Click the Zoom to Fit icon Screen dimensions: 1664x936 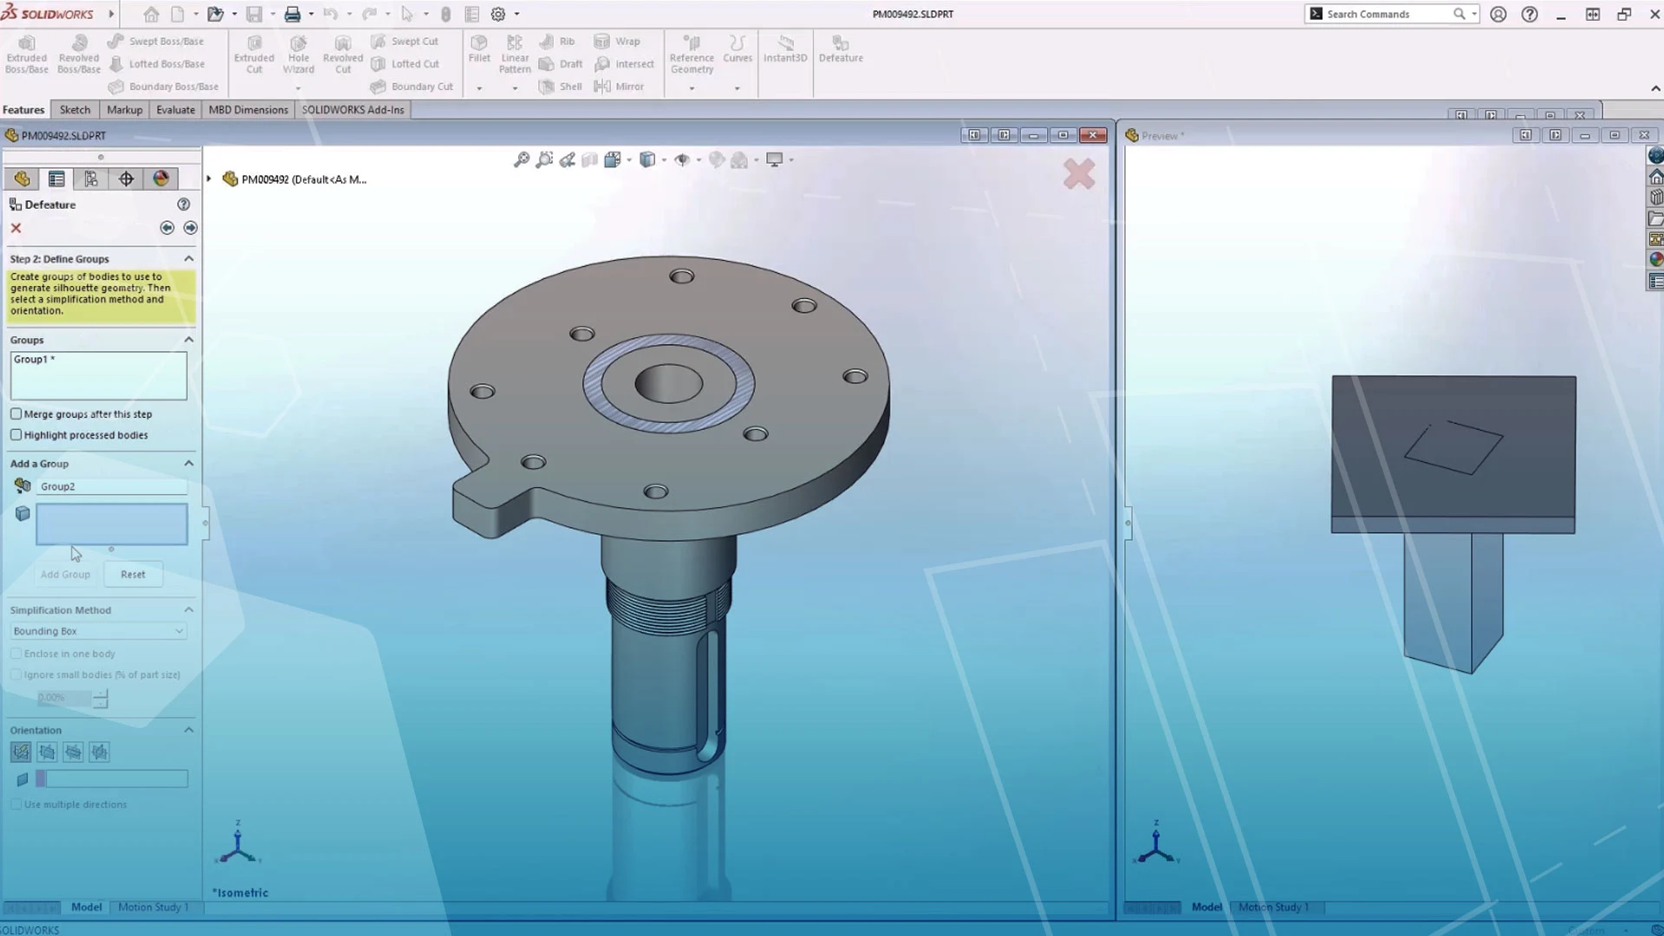coord(521,159)
